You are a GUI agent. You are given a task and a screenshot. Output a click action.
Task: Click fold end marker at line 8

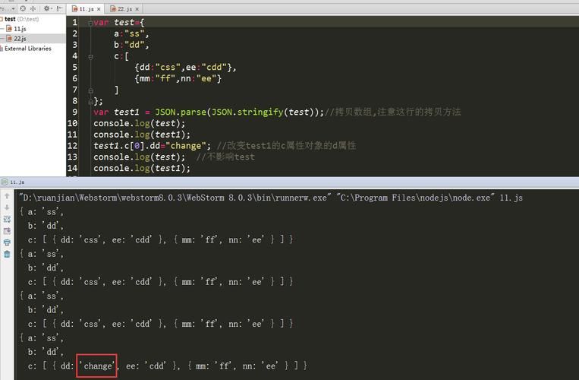tap(90, 102)
